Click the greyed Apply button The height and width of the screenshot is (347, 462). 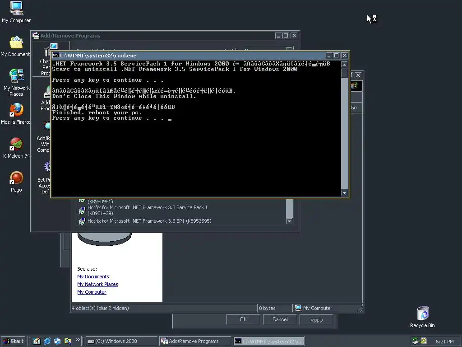[316, 319]
